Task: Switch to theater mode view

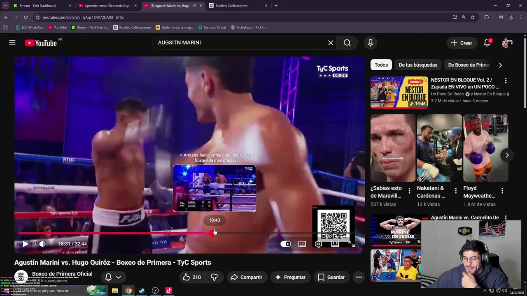Action: 335,244
